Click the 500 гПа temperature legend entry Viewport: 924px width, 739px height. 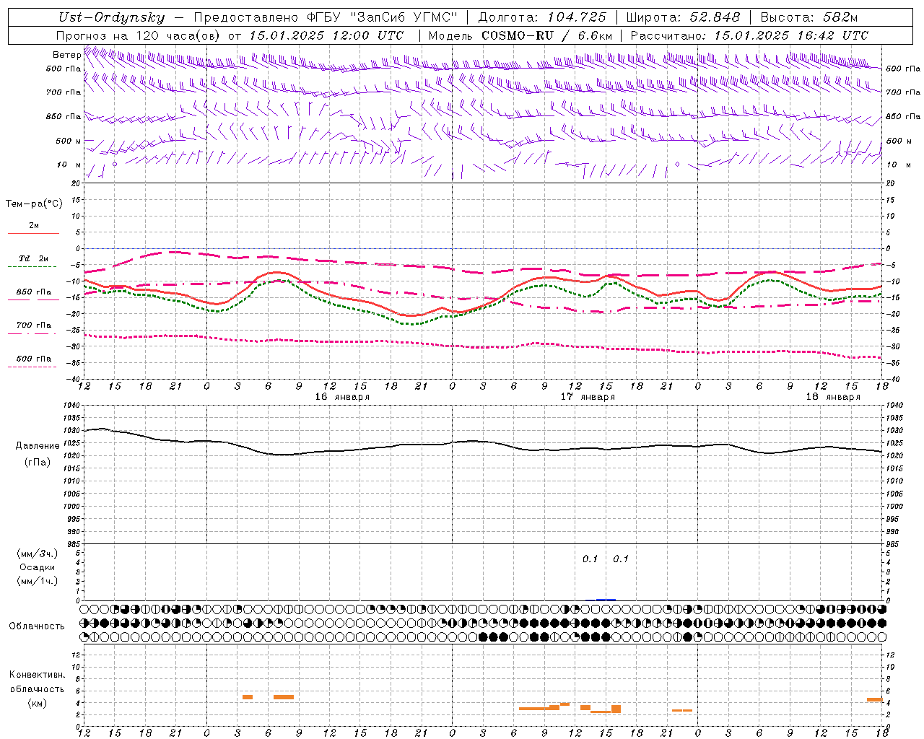point(34,359)
